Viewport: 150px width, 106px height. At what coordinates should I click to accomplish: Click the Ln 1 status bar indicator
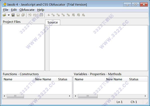point(119,102)
